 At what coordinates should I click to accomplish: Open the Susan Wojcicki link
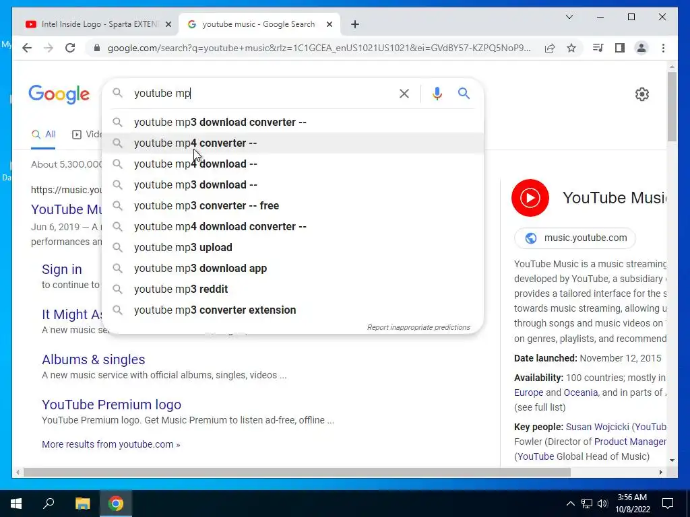[x=597, y=427]
